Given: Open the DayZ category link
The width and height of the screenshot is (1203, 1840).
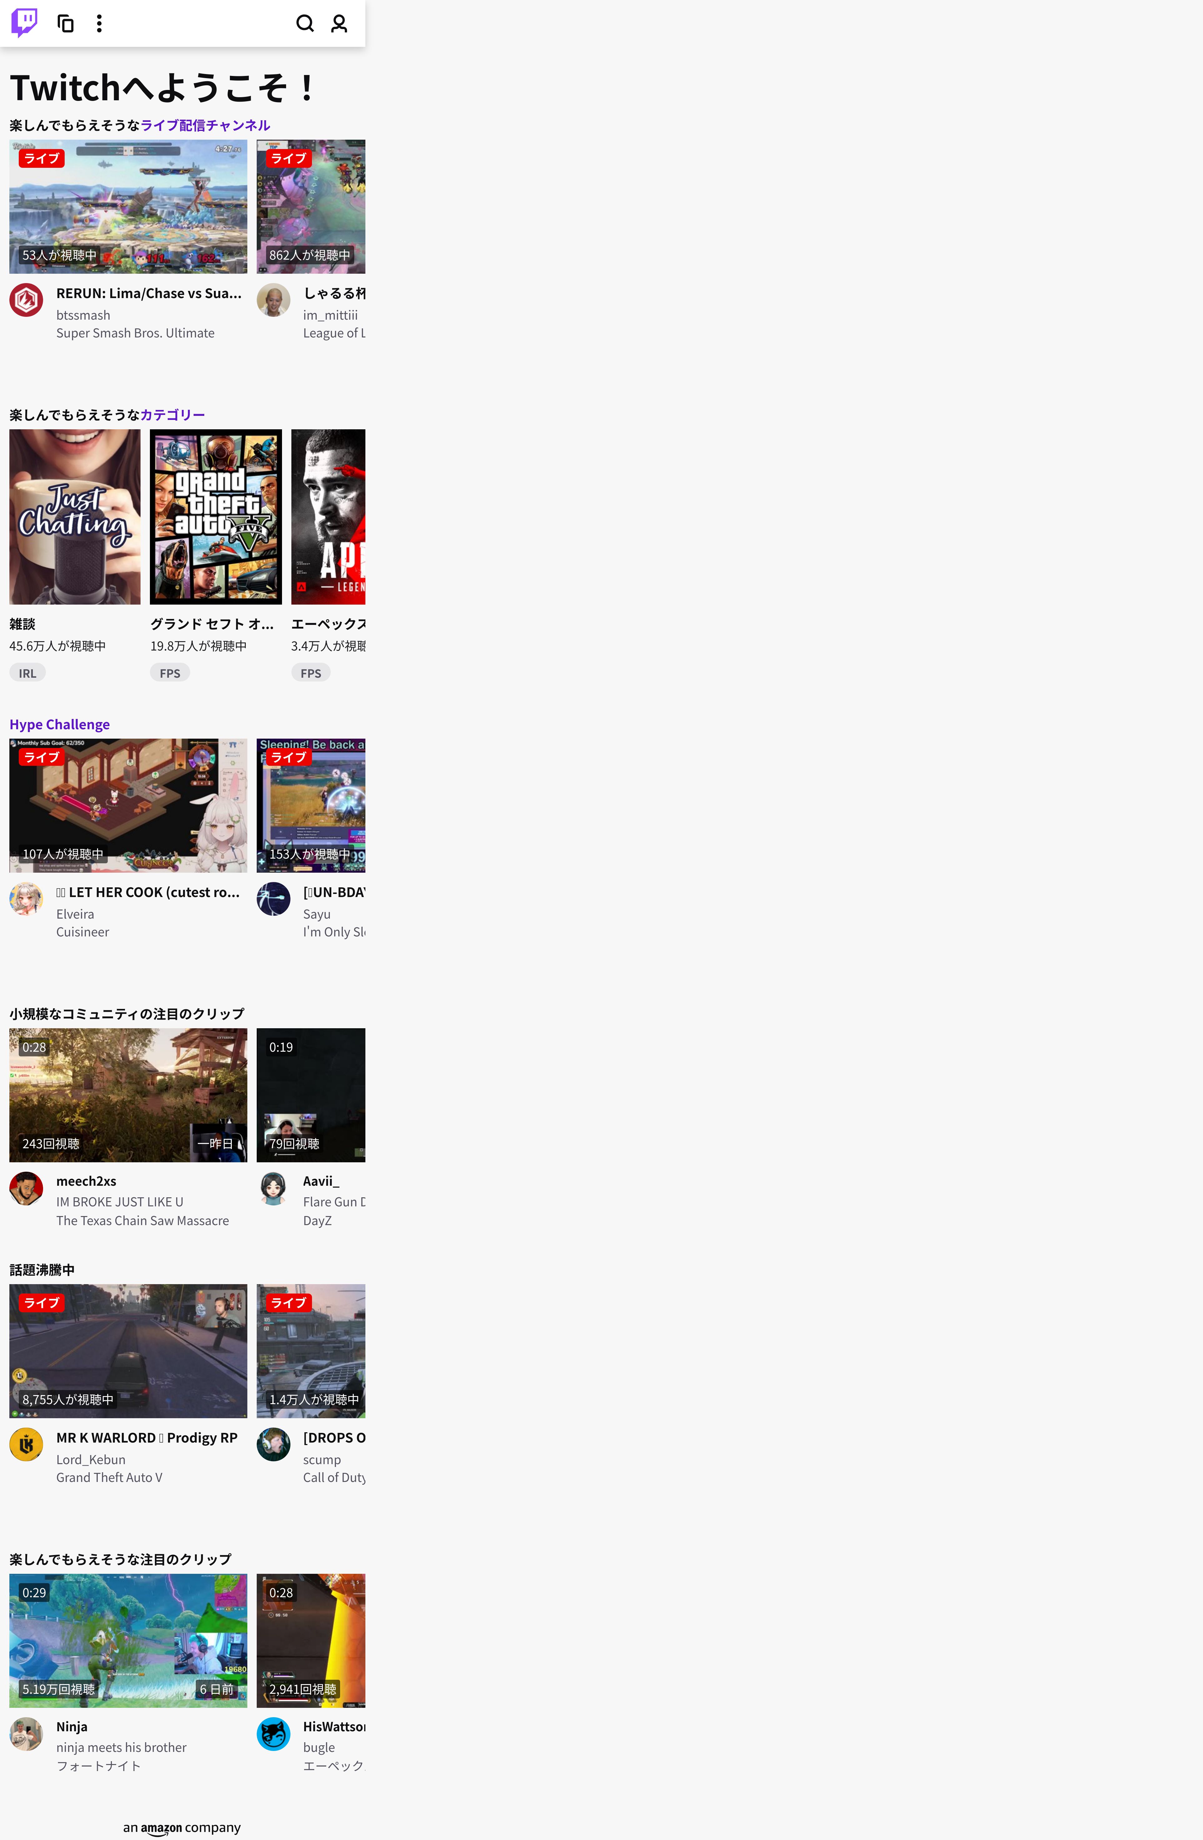Looking at the screenshot, I should (318, 1221).
